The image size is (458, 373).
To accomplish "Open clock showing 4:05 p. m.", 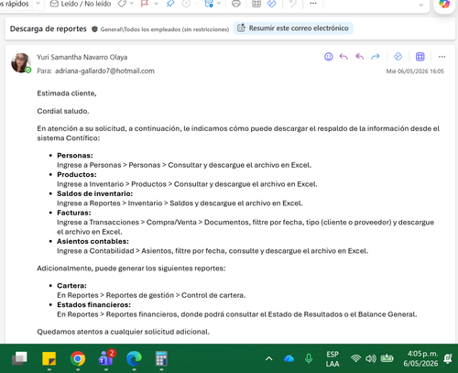I will [420, 358].
